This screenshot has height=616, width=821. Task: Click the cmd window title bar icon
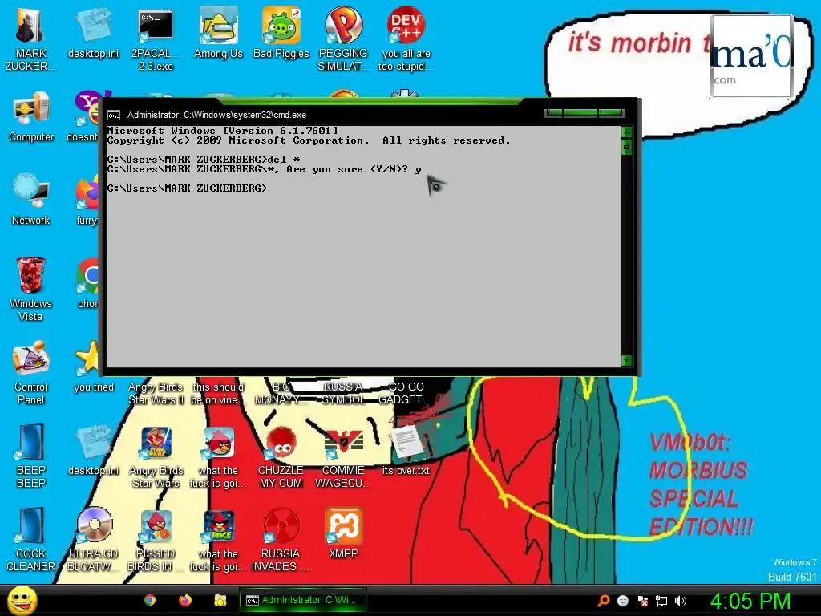114,115
